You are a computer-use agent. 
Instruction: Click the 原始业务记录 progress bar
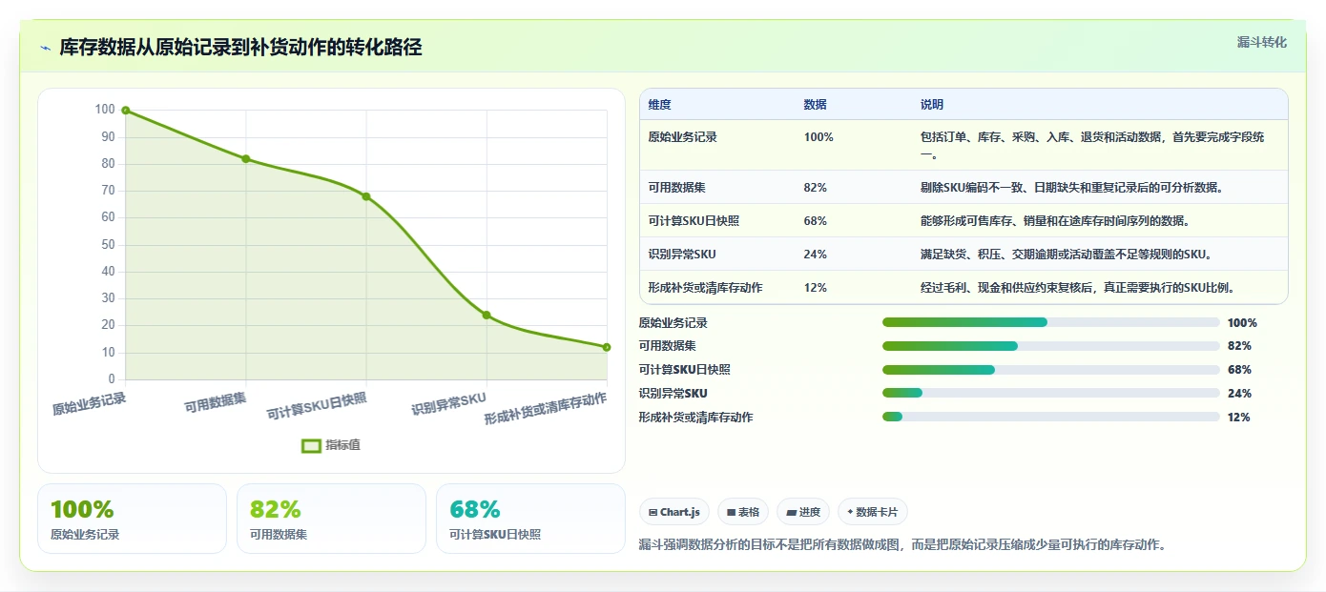1051,322
